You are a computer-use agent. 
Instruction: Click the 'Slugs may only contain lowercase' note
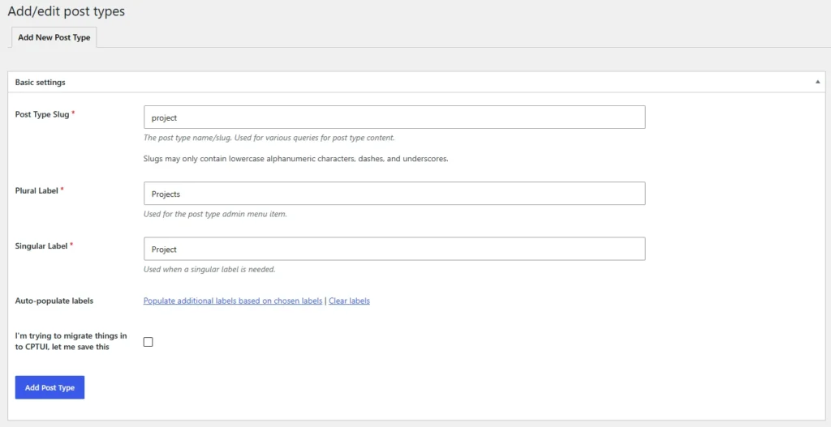pos(295,159)
